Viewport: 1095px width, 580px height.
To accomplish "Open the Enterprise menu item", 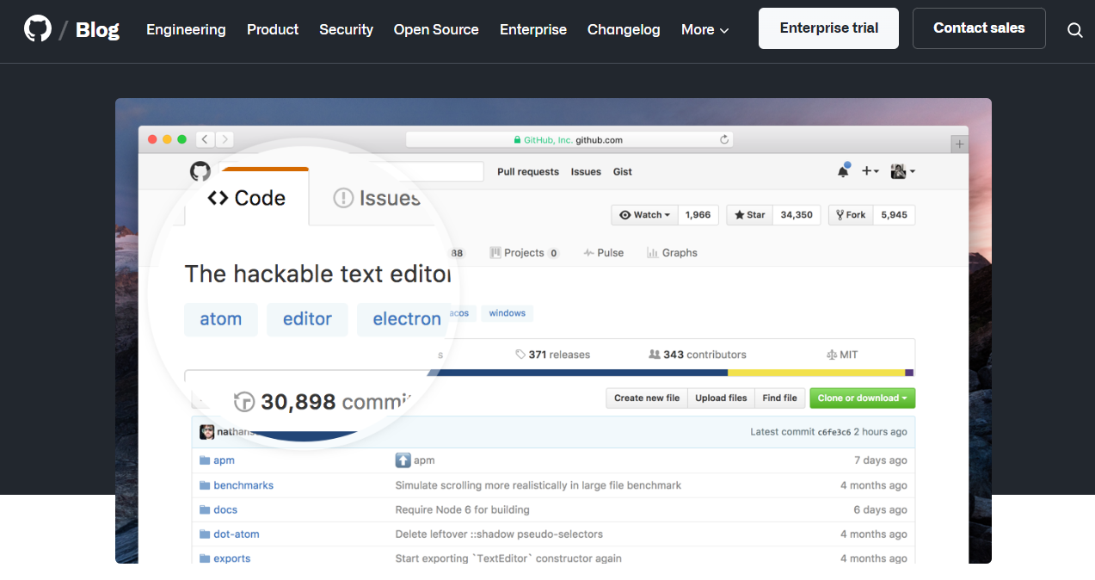I will point(532,29).
